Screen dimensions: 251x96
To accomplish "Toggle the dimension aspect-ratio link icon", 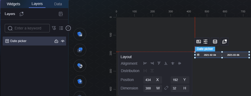I will (166, 88).
